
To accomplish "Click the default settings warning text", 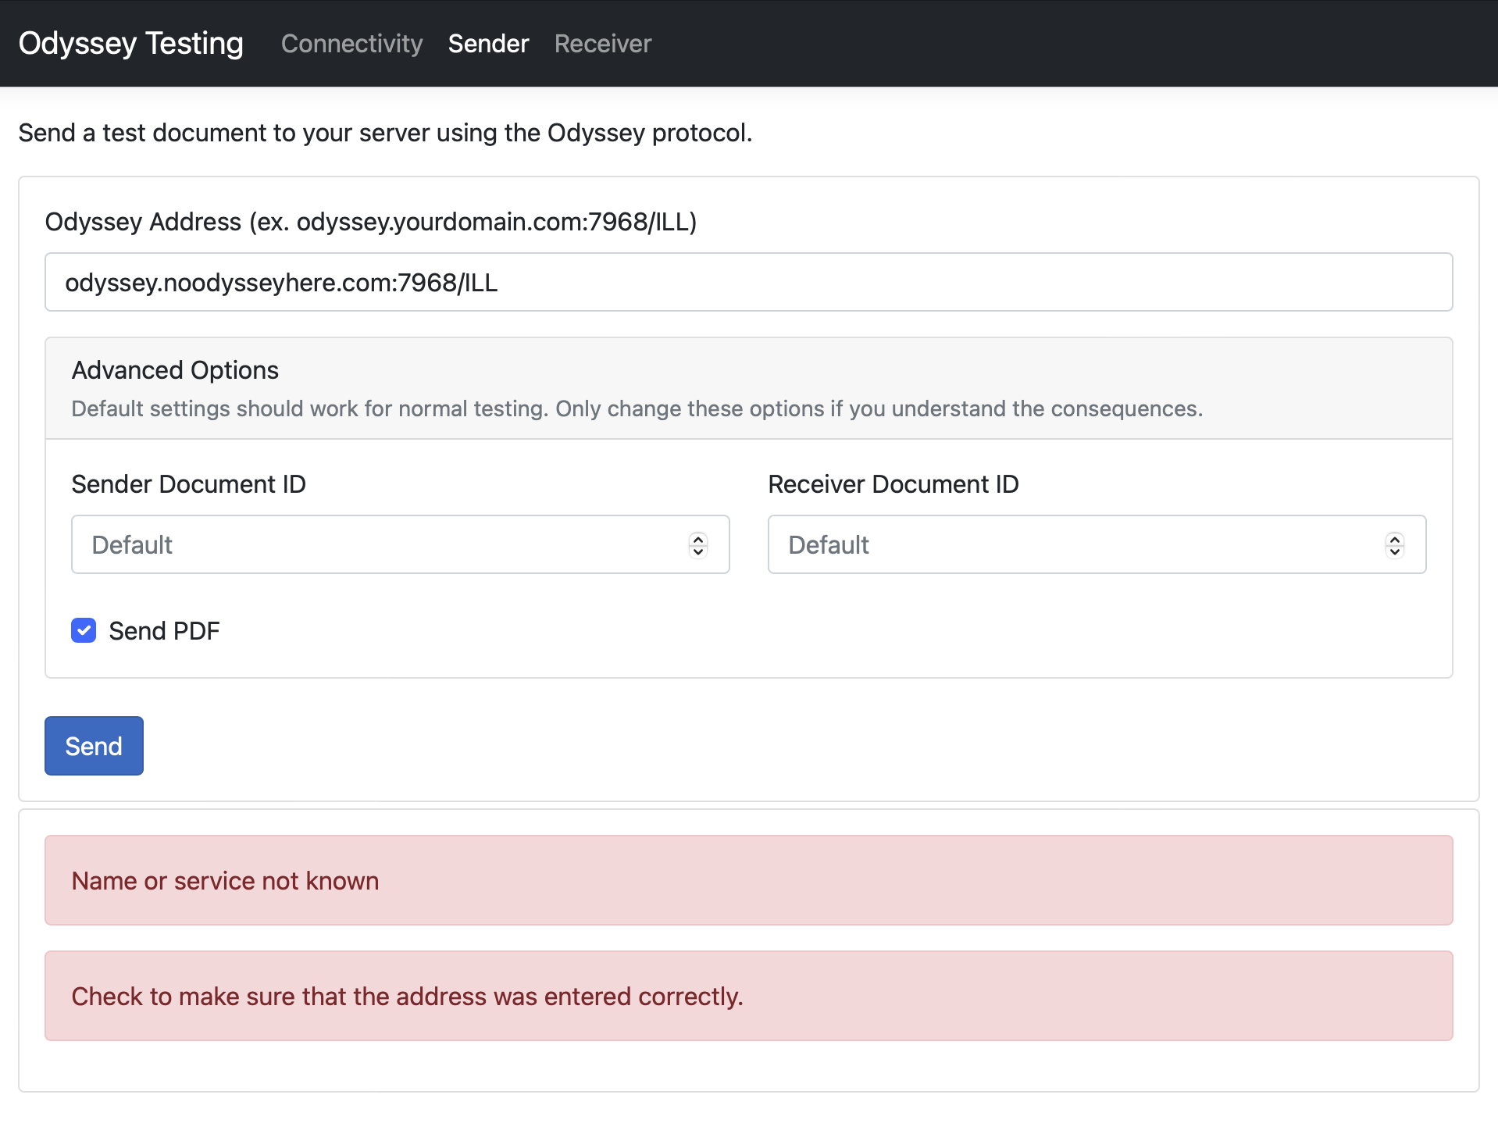I will click(637, 409).
